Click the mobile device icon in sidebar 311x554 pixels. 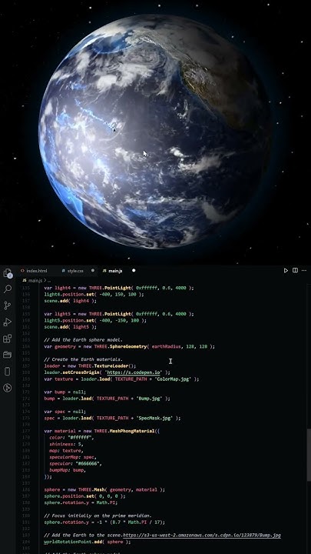[x=8, y=372]
